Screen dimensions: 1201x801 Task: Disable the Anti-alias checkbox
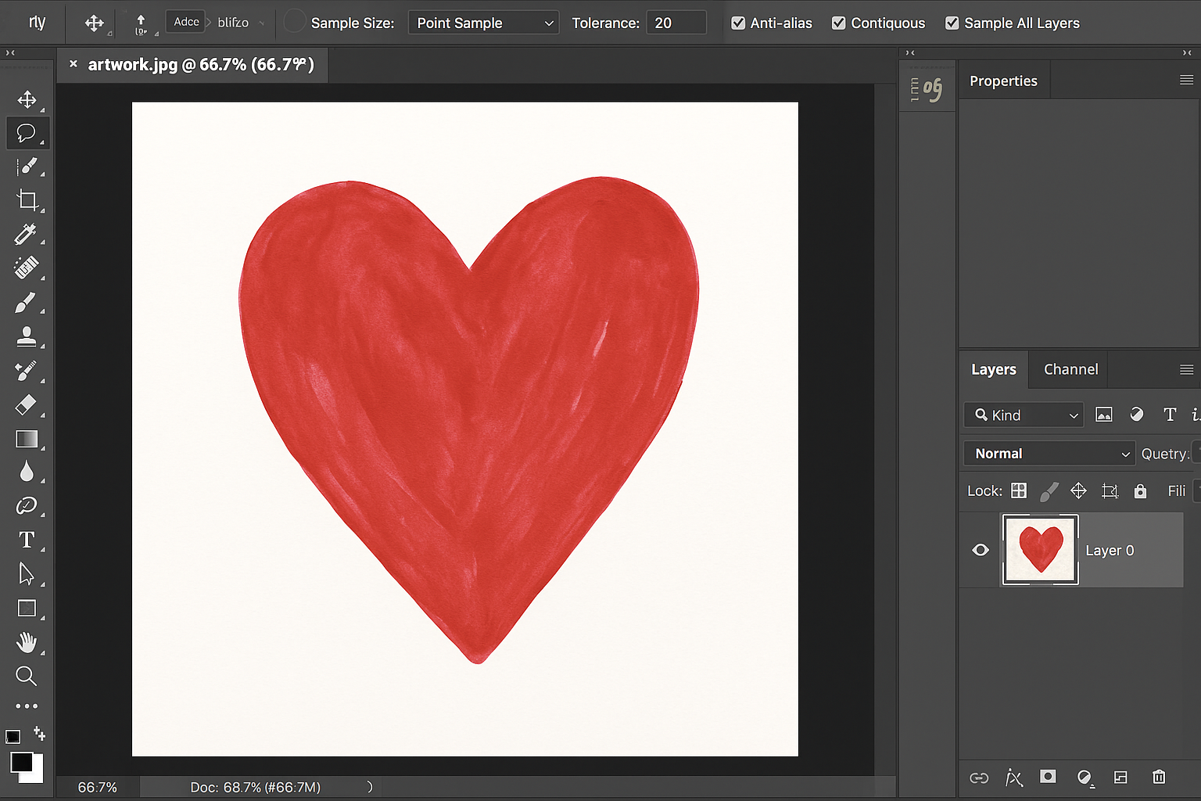click(738, 23)
